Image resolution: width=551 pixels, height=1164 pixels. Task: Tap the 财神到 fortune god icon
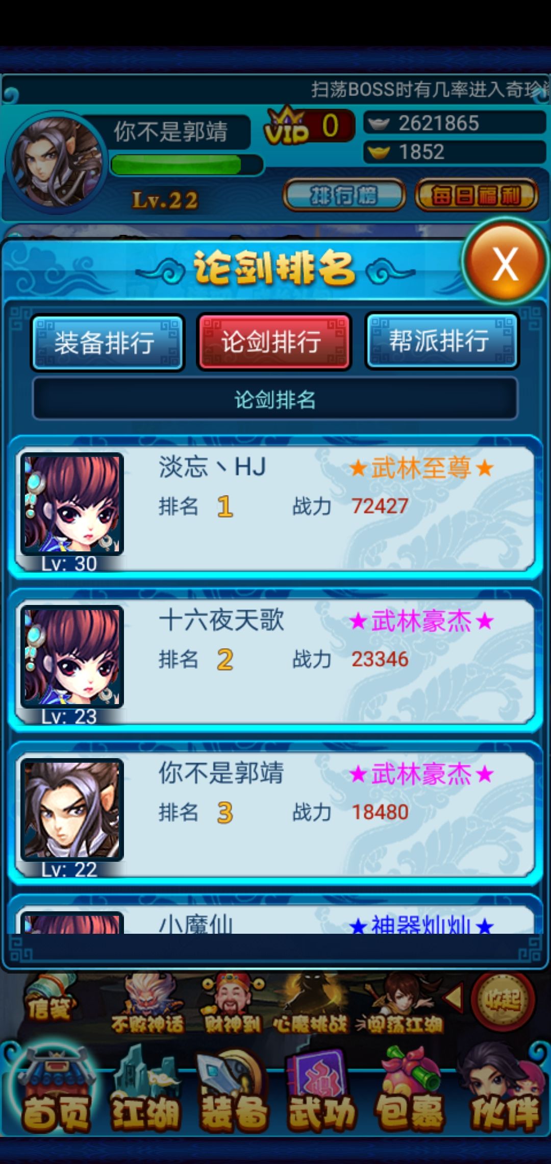232,1003
